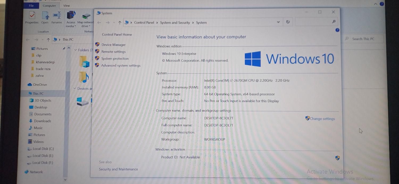Open the File tab in File Explorer
This screenshot has width=399, height=184.
[x=31, y=6]
